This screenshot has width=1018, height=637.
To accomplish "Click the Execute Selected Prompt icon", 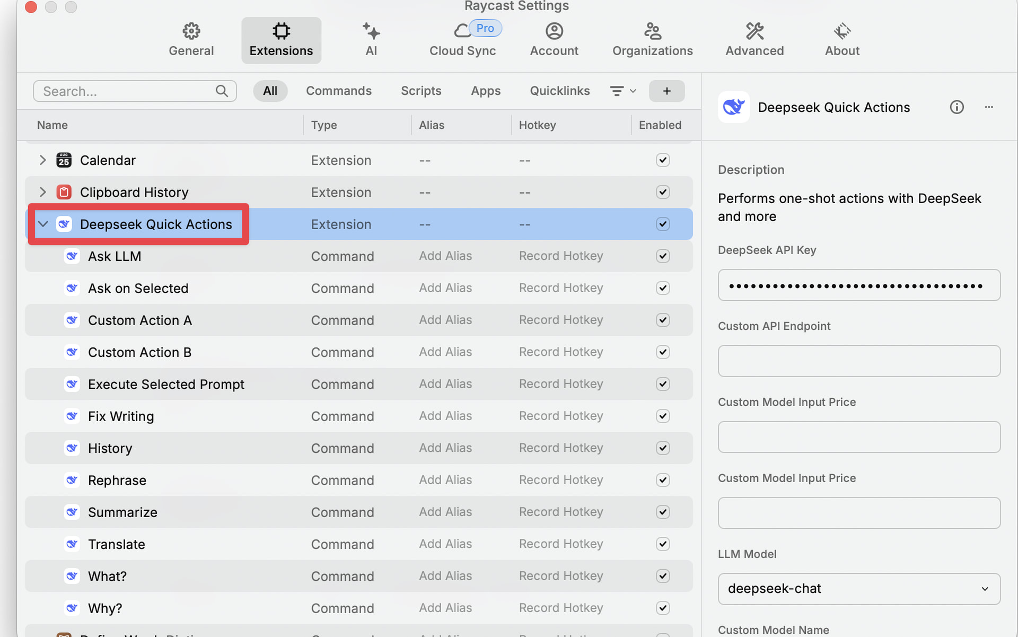I will 72,384.
